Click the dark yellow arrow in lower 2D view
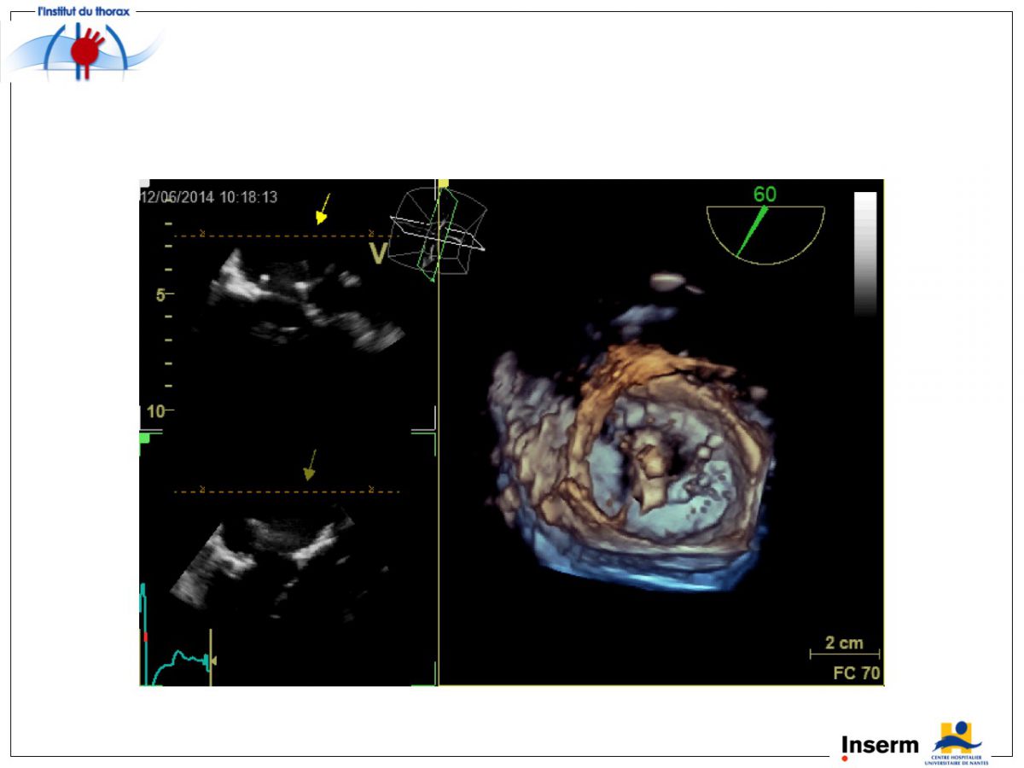The image size is (1024, 768). point(311,465)
